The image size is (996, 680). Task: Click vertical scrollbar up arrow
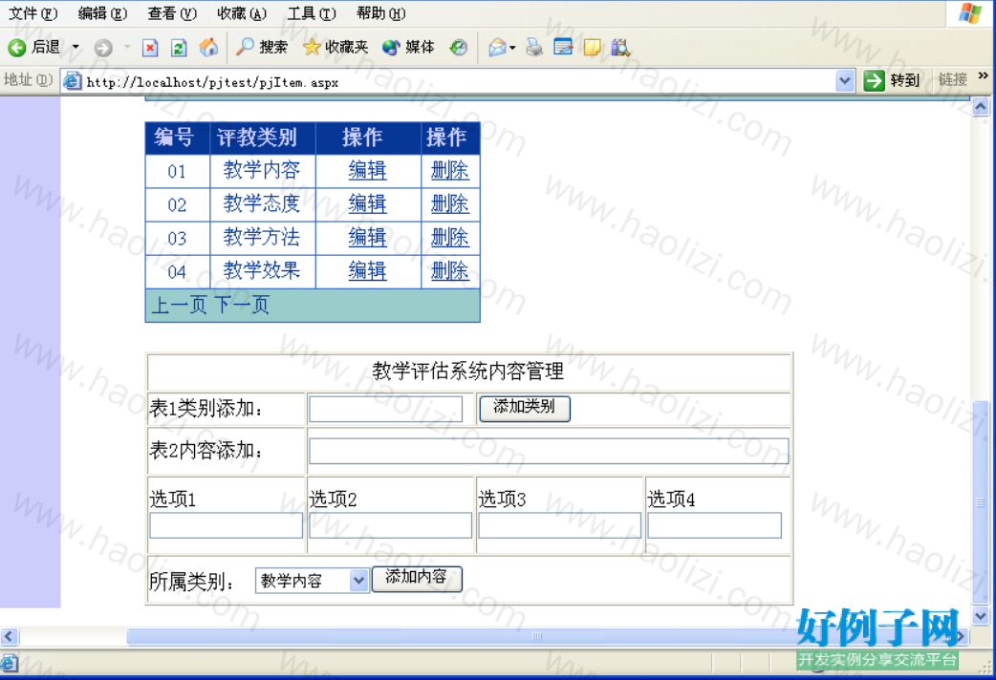tap(980, 107)
